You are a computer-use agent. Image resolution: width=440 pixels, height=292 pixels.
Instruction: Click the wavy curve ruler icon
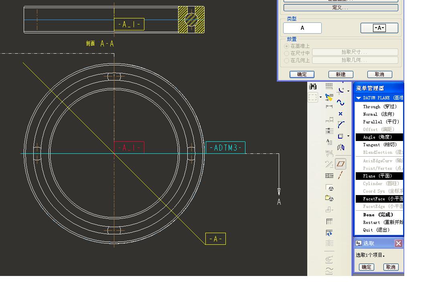[x=329, y=270]
